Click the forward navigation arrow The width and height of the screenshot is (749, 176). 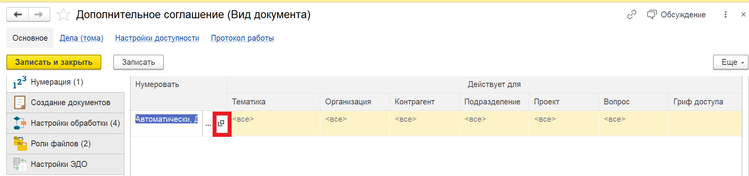39,15
